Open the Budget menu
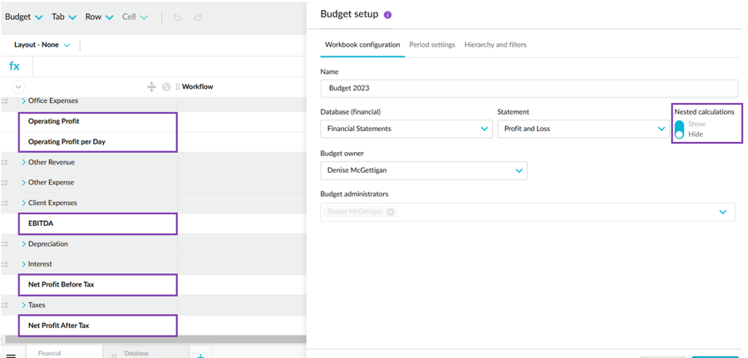The image size is (748, 358). tap(24, 17)
